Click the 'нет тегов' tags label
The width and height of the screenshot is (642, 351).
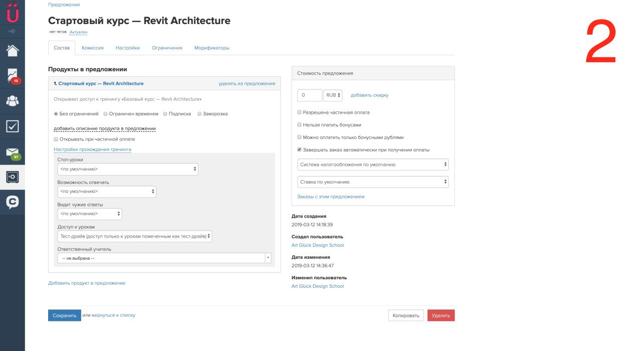coord(58,32)
